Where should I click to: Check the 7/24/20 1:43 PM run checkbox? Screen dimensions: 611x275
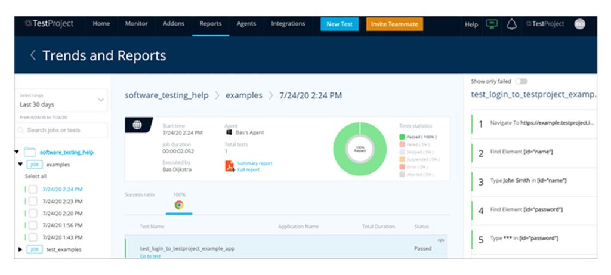pos(33,237)
